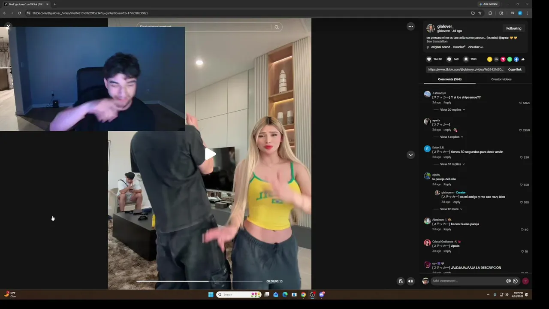Like elprin_'s comment with 358 likes
This screenshot has height=309, width=549.
521,185
